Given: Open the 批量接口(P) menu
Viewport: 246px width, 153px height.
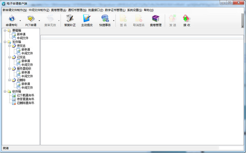Looking at the screenshot, I should 96,10.
